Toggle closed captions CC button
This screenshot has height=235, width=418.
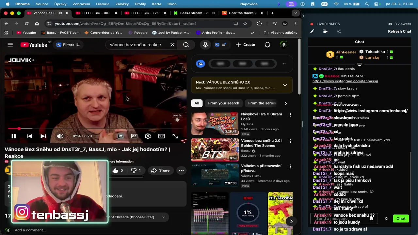click(x=134, y=136)
